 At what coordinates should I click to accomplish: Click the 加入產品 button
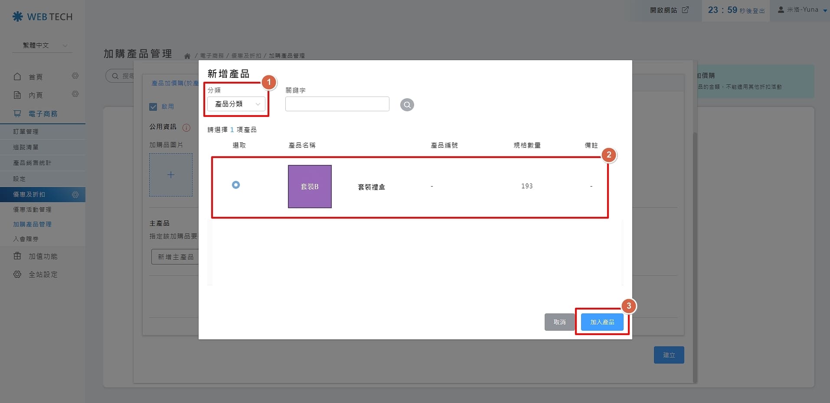click(602, 322)
